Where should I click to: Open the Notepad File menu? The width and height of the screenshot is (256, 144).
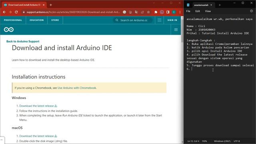point(188,11)
